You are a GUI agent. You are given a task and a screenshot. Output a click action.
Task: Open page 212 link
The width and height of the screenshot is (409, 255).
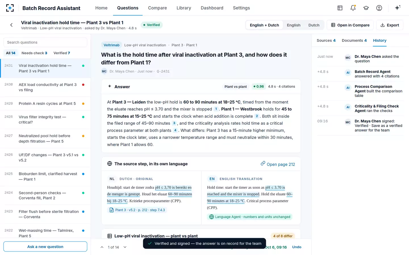[x=278, y=164]
